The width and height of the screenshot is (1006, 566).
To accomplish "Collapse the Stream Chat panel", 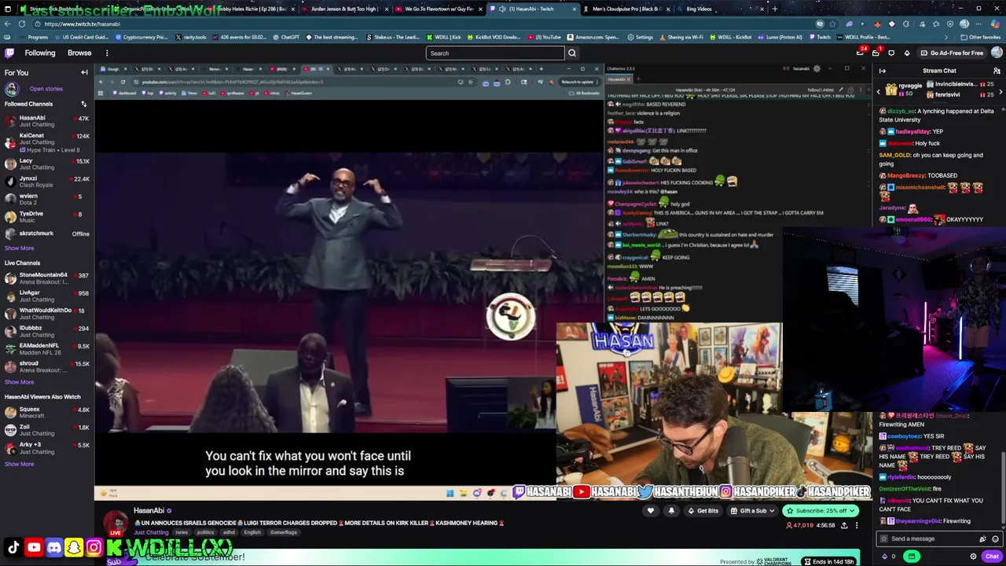I will 883,71.
